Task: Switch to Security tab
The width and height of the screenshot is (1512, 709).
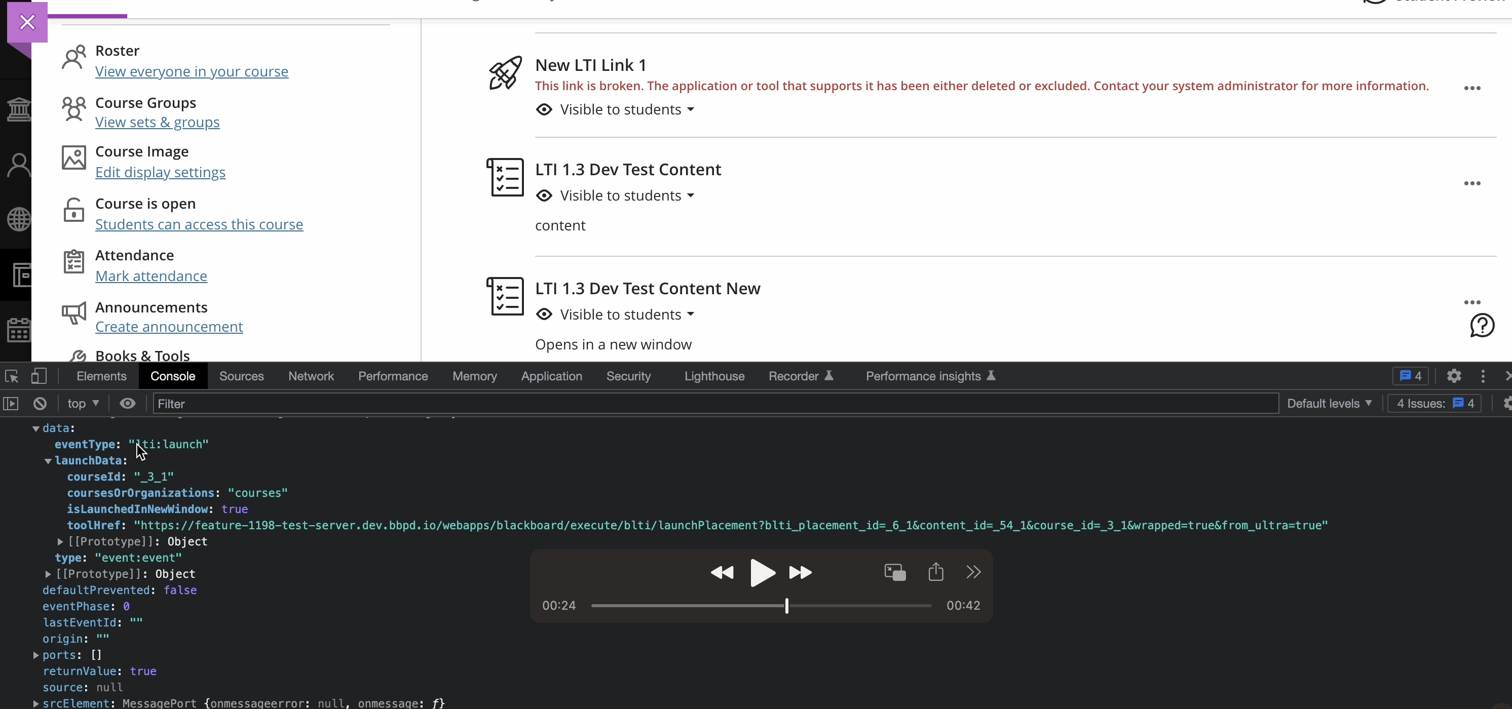Action: (x=629, y=376)
